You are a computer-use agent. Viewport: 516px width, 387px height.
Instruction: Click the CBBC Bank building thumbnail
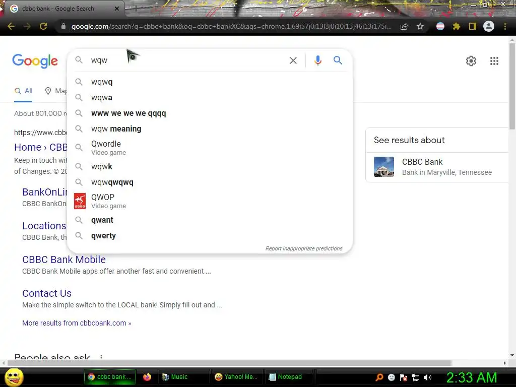click(383, 167)
